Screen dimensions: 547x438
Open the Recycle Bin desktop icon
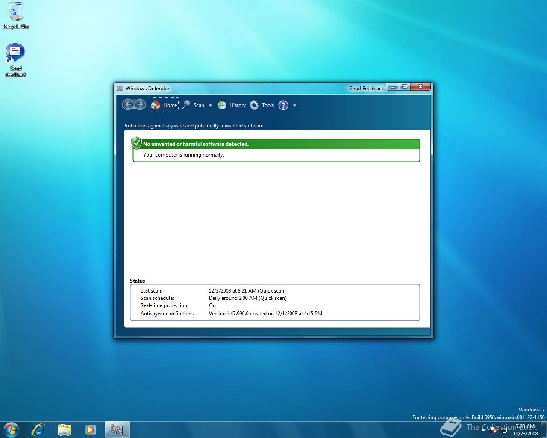[x=16, y=15]
